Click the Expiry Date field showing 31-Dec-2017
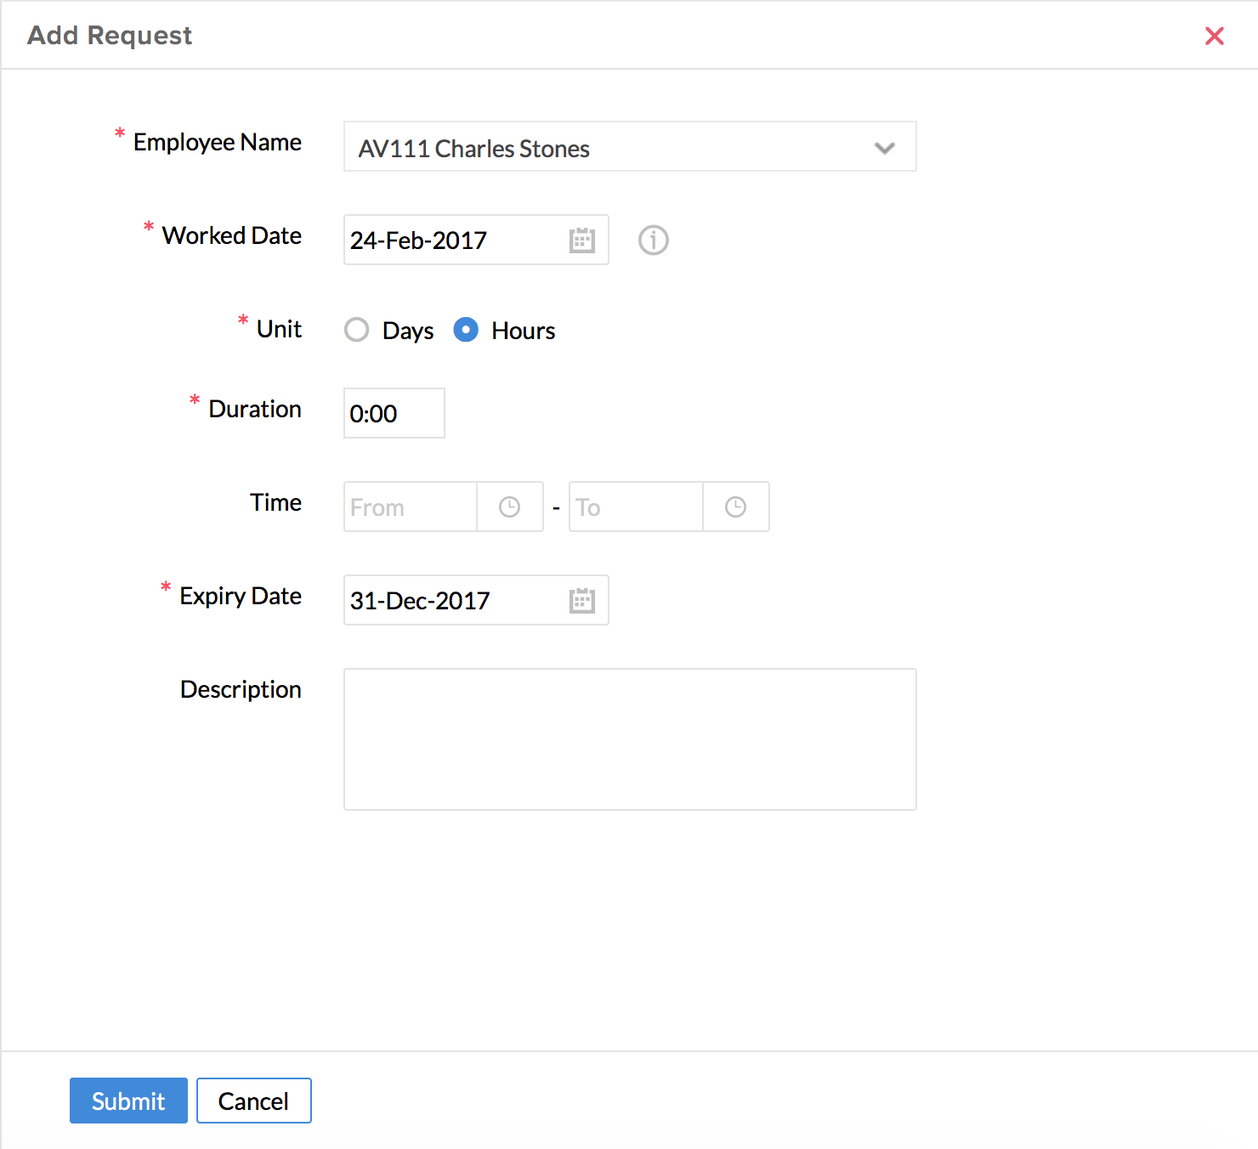The height and width of the screenshot is (1149, 1258). pos(452,601)
